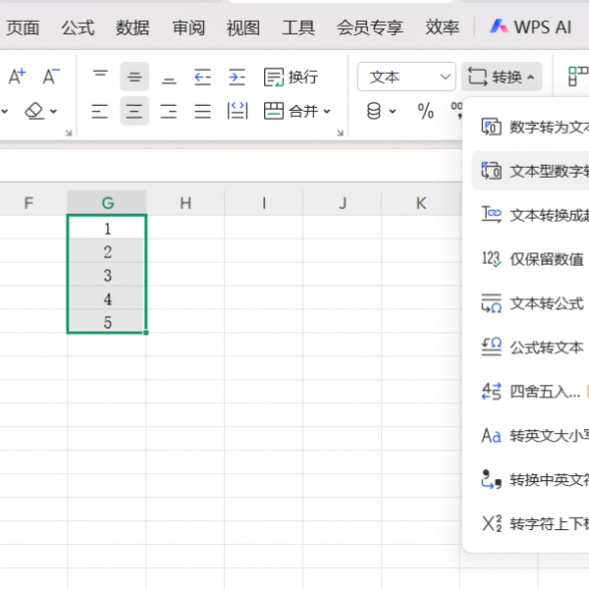
Task: Choose 仅保留数值 from the menu
Action: [545, 259]
